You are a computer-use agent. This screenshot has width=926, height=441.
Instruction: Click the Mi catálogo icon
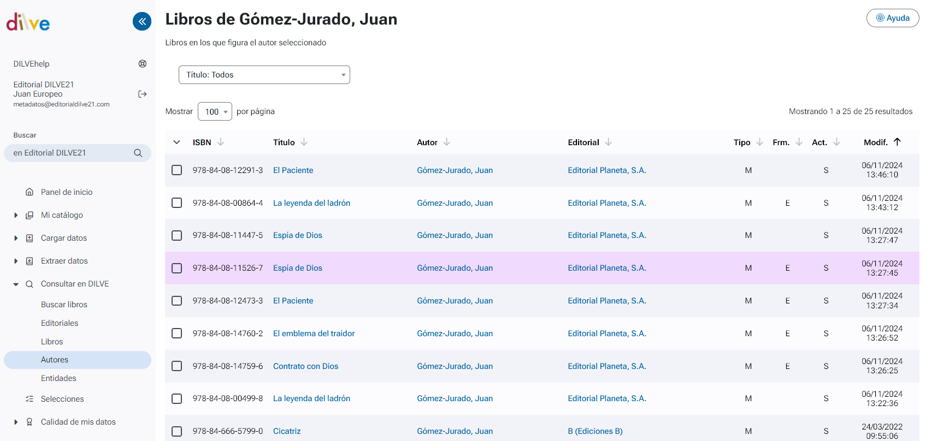(30, 215)
